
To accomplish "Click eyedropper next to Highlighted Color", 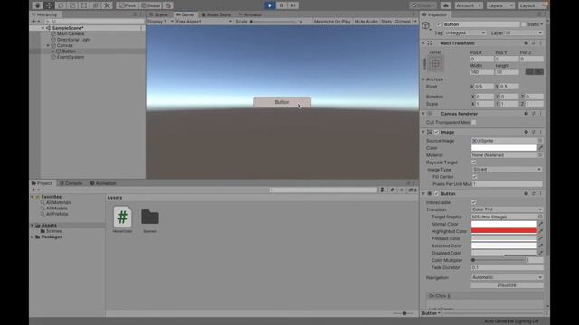I will pos(541,231).
